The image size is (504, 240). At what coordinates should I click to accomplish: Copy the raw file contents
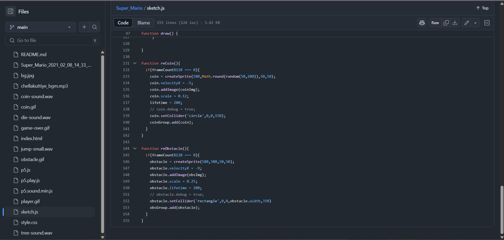click(446, 23)
